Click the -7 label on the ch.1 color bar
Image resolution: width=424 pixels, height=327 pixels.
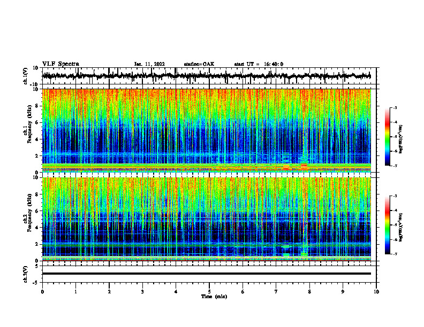[x=395, y=166]
